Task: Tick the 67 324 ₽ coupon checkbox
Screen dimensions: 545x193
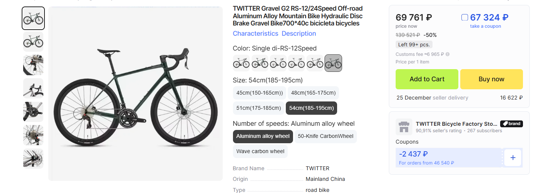Action: click(464, 17)
